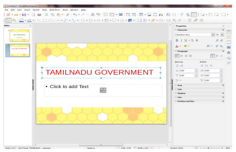Click the Undo arrow icon
The width and height of the screenshot is (236, 152).
[75, 14]
